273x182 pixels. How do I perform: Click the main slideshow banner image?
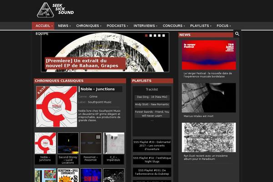[105, 52]
